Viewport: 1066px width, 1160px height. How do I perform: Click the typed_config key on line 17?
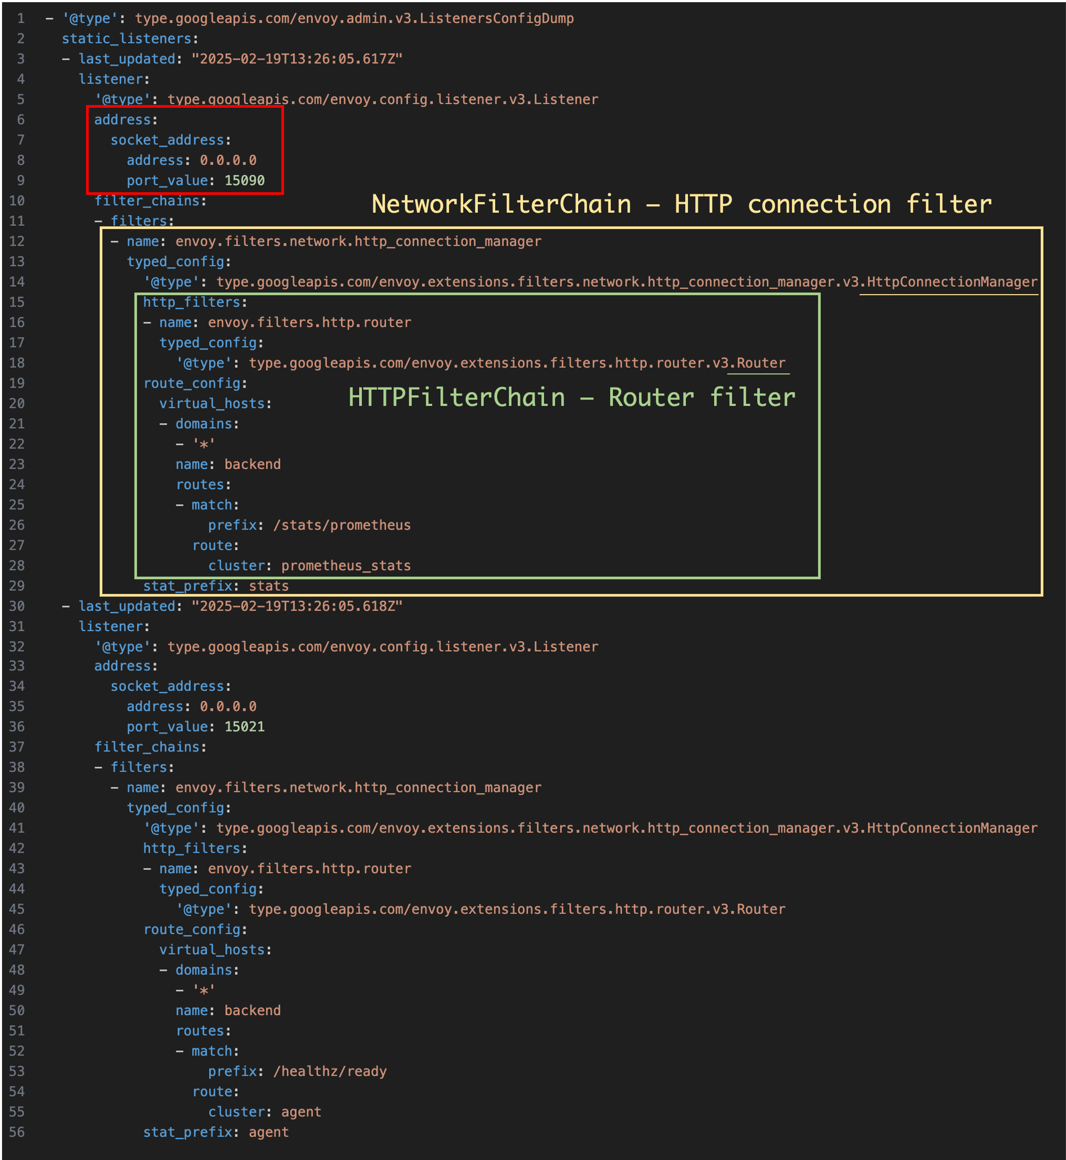point(207,342)
